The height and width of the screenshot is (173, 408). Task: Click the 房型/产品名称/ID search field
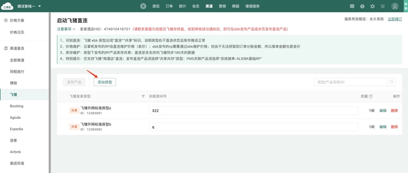pos(350,82)
